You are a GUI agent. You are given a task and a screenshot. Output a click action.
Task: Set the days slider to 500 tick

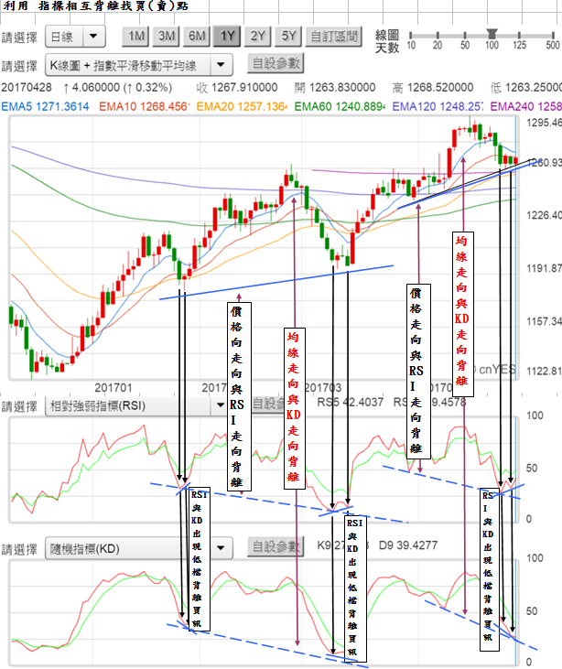click(553, 36)
